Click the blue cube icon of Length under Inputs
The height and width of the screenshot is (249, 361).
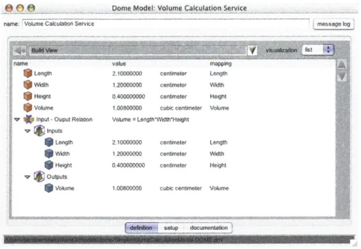pyautogui.click(x=49, y=142)
